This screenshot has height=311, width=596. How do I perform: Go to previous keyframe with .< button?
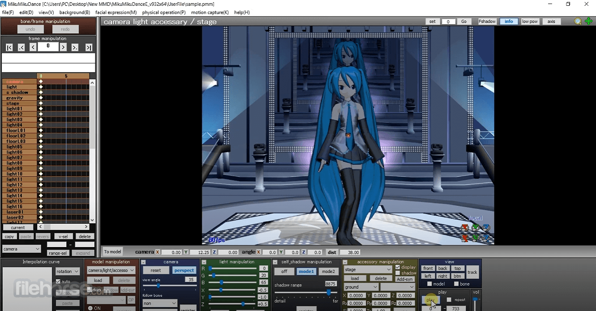pyautogui.click(x=21, y=47)
